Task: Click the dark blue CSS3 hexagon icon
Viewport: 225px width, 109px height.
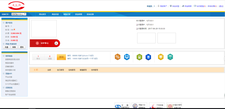Action: (148, 57)
